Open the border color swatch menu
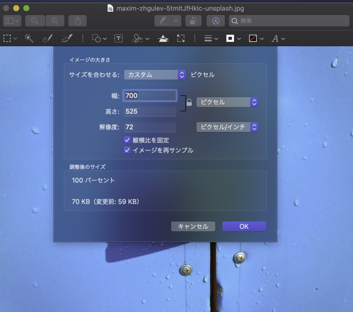The height and width of the screenshot is (312, 353). (233, 39)
